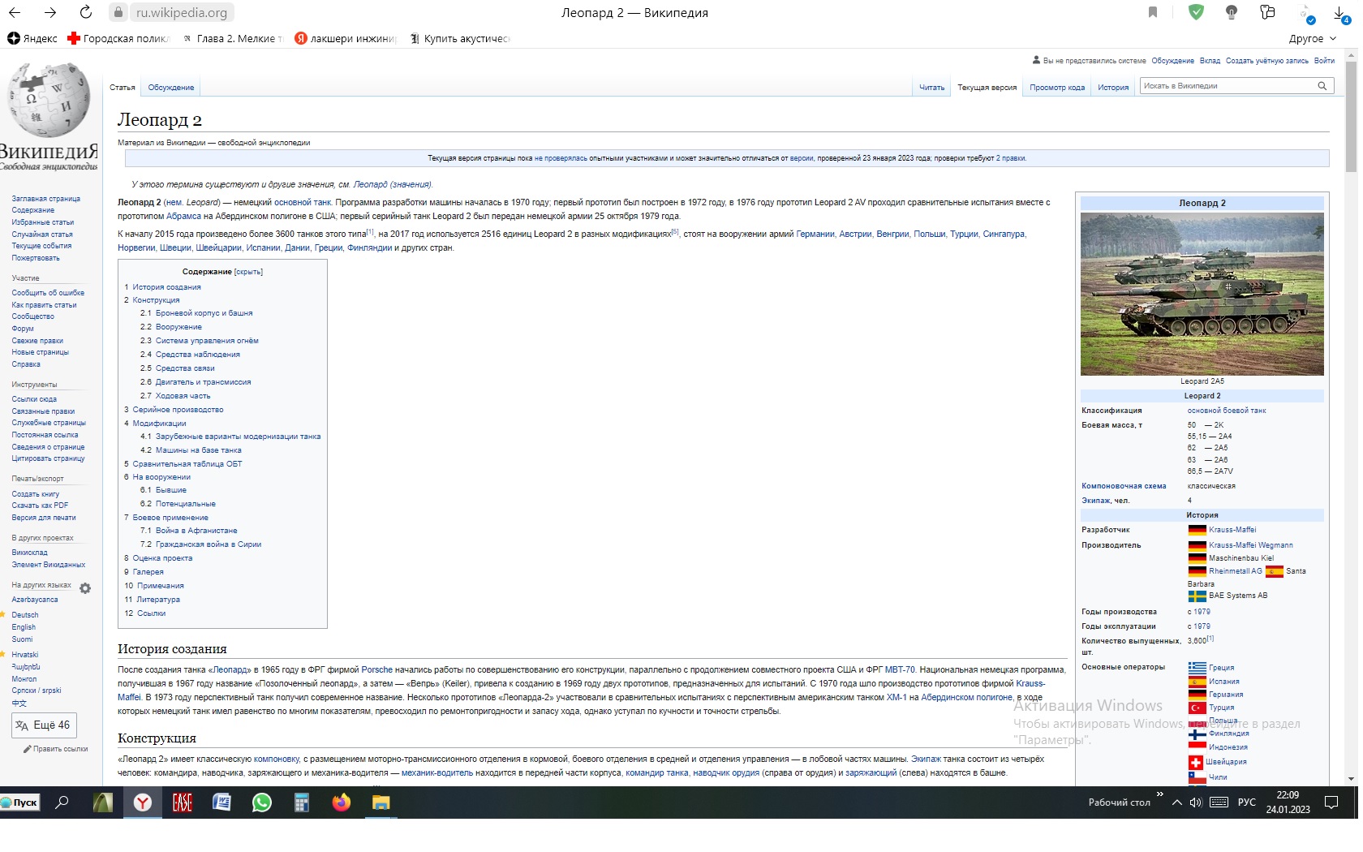Switch to the Обсуждение tab
Screen dimensions: 1363x852
point(170,88)
